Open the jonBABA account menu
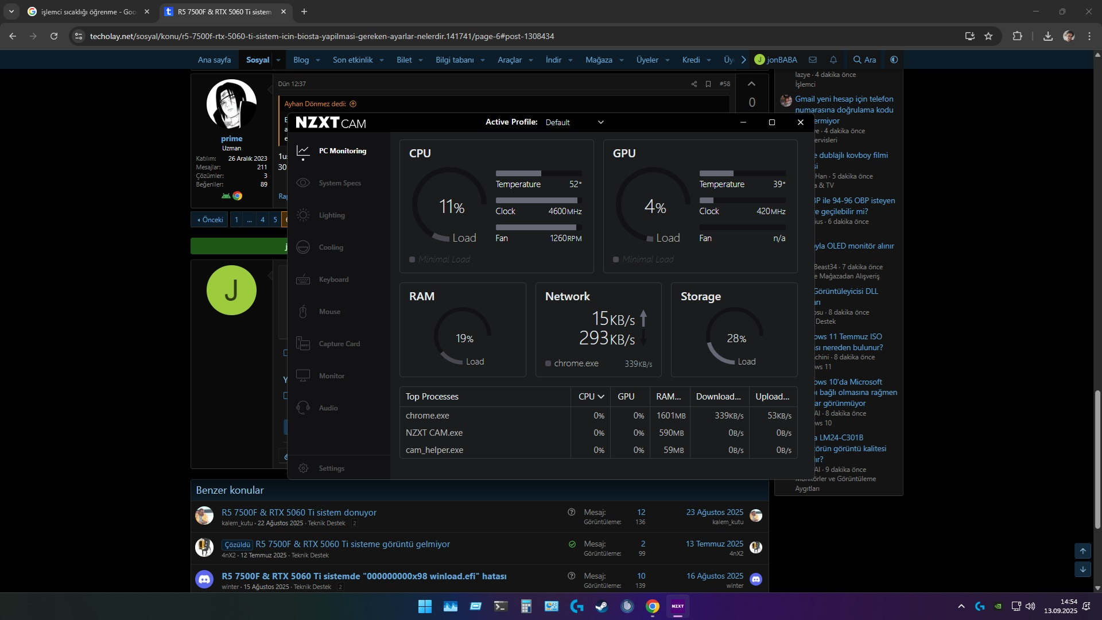The image size is (1102, 620). coord(775,60)
